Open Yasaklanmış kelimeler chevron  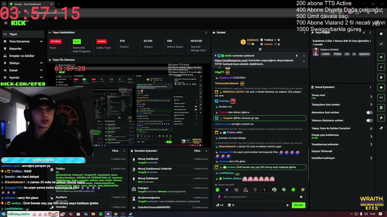pos(371,144)
